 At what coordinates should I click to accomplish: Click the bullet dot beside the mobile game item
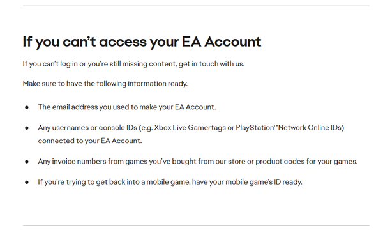tap(27, 182)
